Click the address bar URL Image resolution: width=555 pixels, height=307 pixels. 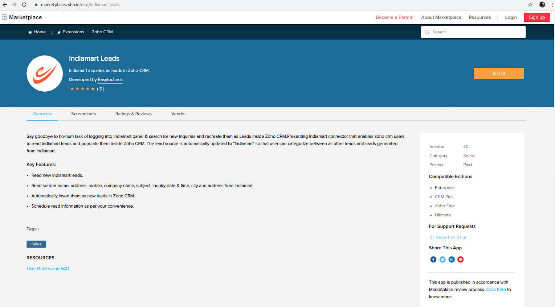coord(80,5)
